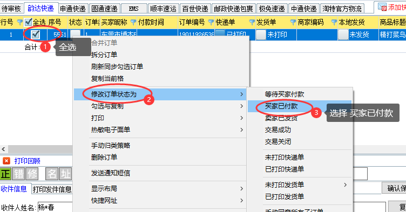Click left arrow of horizontal scrollbar
The height and width of the screenshot is (212, 406).
(3, 149)
